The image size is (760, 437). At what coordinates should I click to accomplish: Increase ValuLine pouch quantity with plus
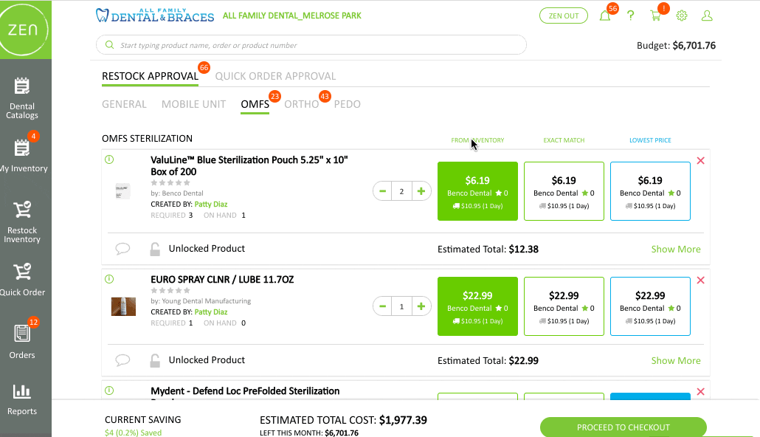click(421, 191)
